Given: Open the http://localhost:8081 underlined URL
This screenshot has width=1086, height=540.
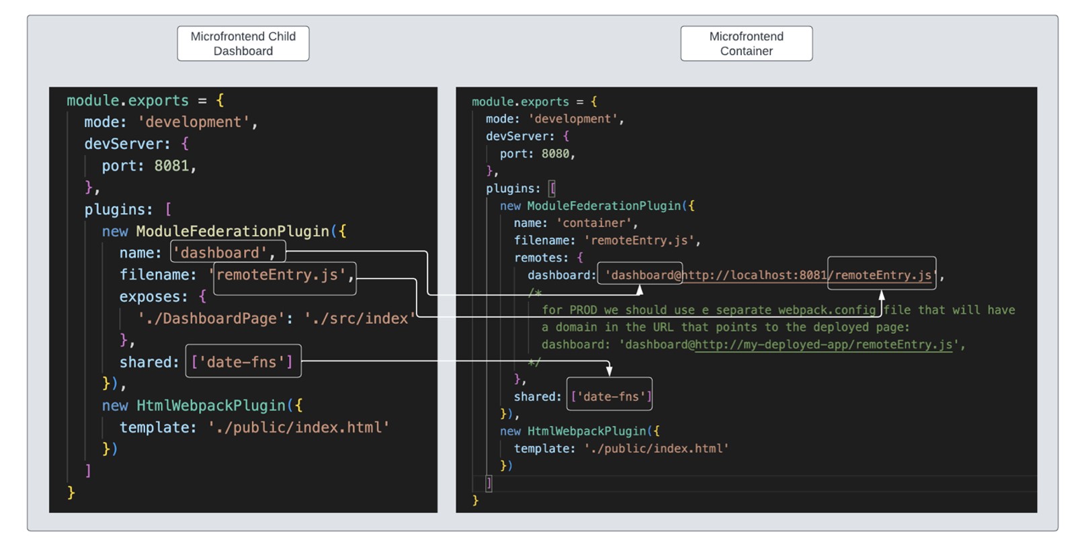Looking at the screenshot, I should [755, 275].
